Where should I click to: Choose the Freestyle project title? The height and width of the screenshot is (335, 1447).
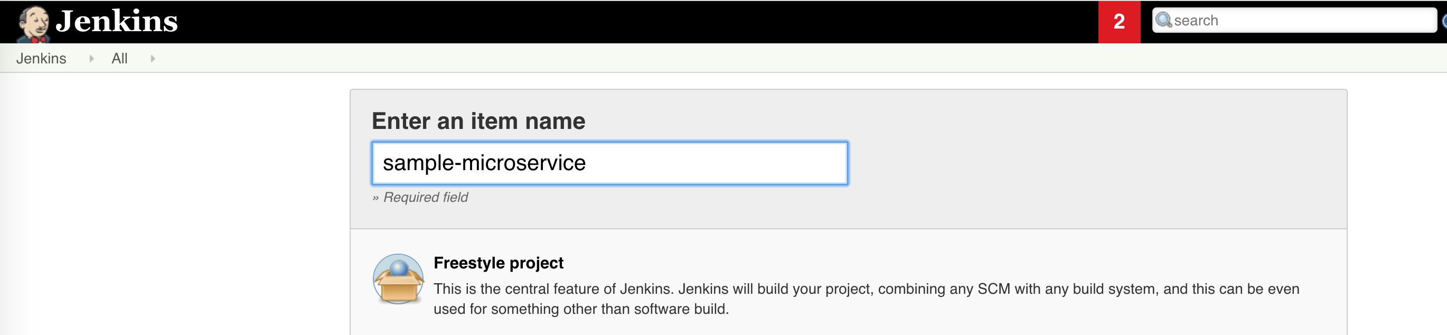(x=498, y=263)
